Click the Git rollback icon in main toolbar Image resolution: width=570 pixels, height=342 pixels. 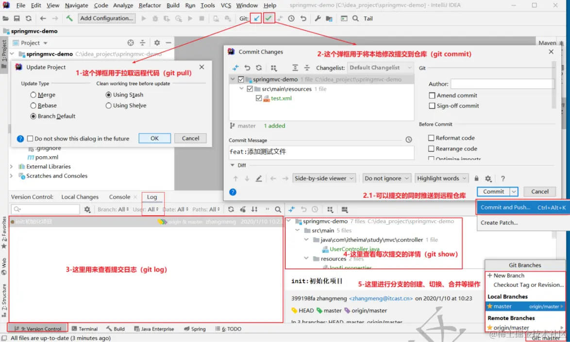[x=303, y=18]
